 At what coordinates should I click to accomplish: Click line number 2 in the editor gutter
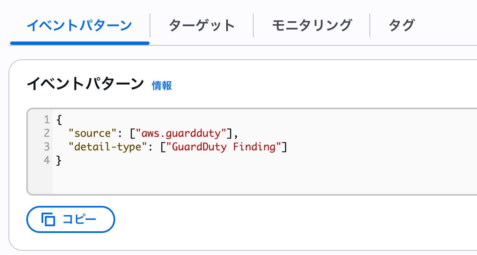(47, 133)
